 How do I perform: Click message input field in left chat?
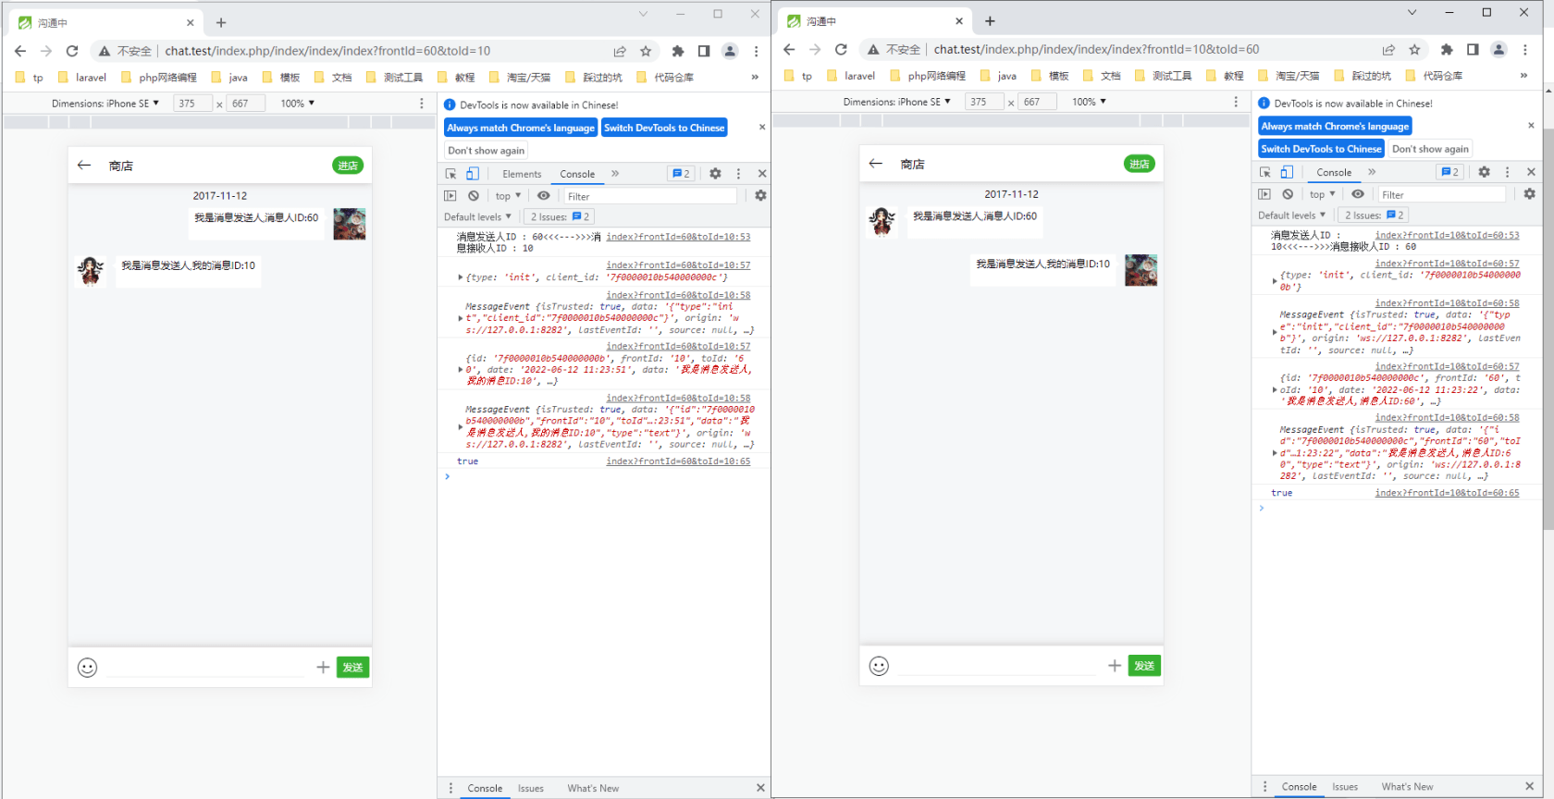point(205,667)
